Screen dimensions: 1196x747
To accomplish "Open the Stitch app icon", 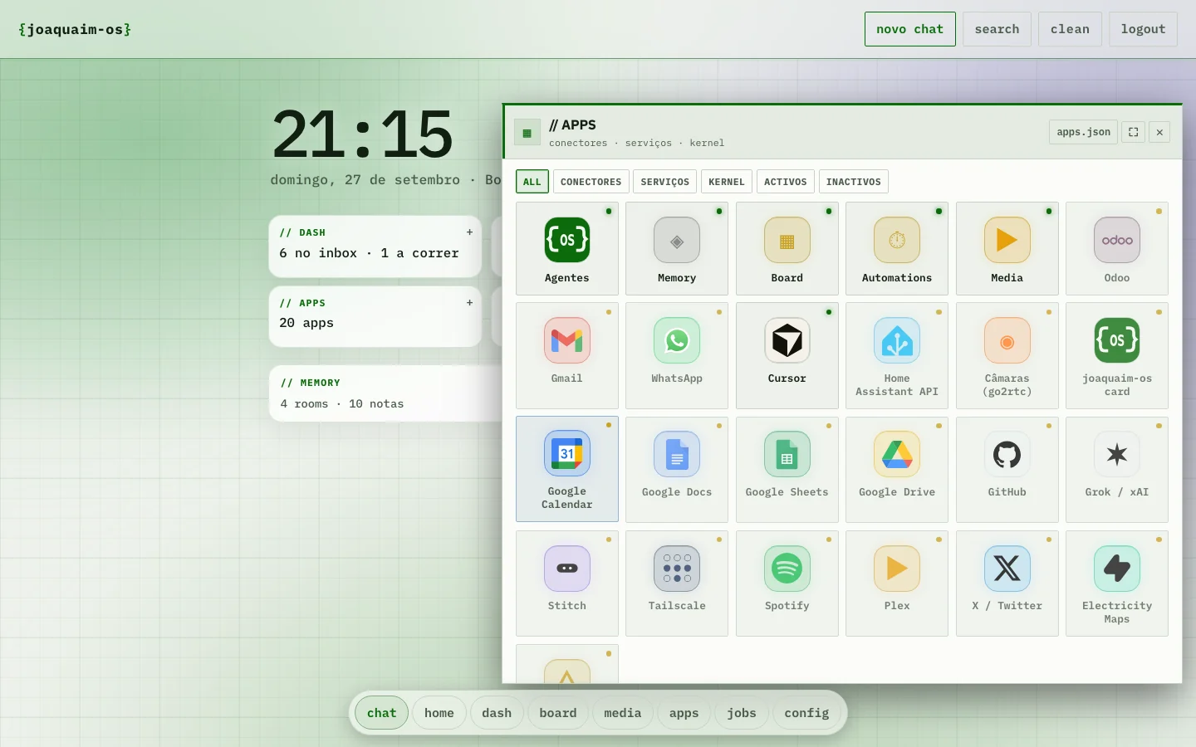I will click(567, 568).
